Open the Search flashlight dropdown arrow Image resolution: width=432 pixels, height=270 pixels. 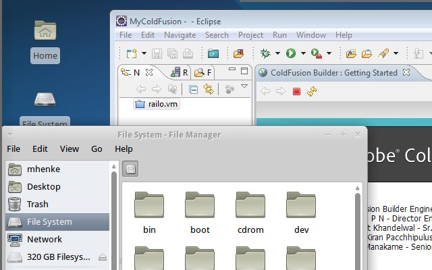[x=396, y=53]
